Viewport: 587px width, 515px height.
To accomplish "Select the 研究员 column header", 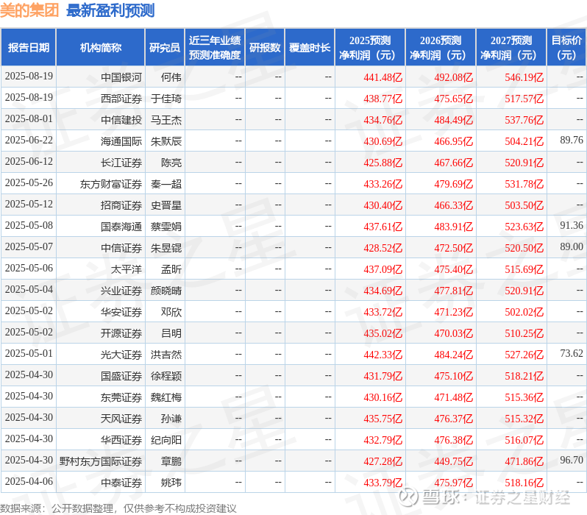I will point(165,48).
